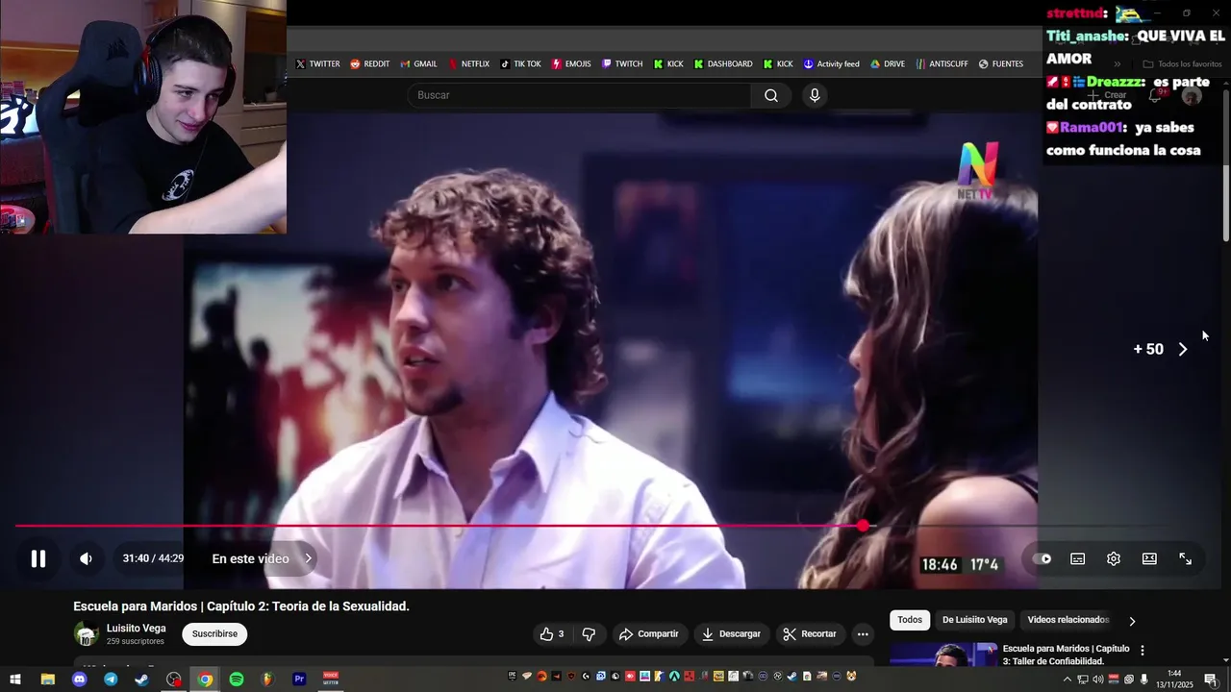Open the NETFLIX bookmark
Screen dimensions: 1231x692
468,64
